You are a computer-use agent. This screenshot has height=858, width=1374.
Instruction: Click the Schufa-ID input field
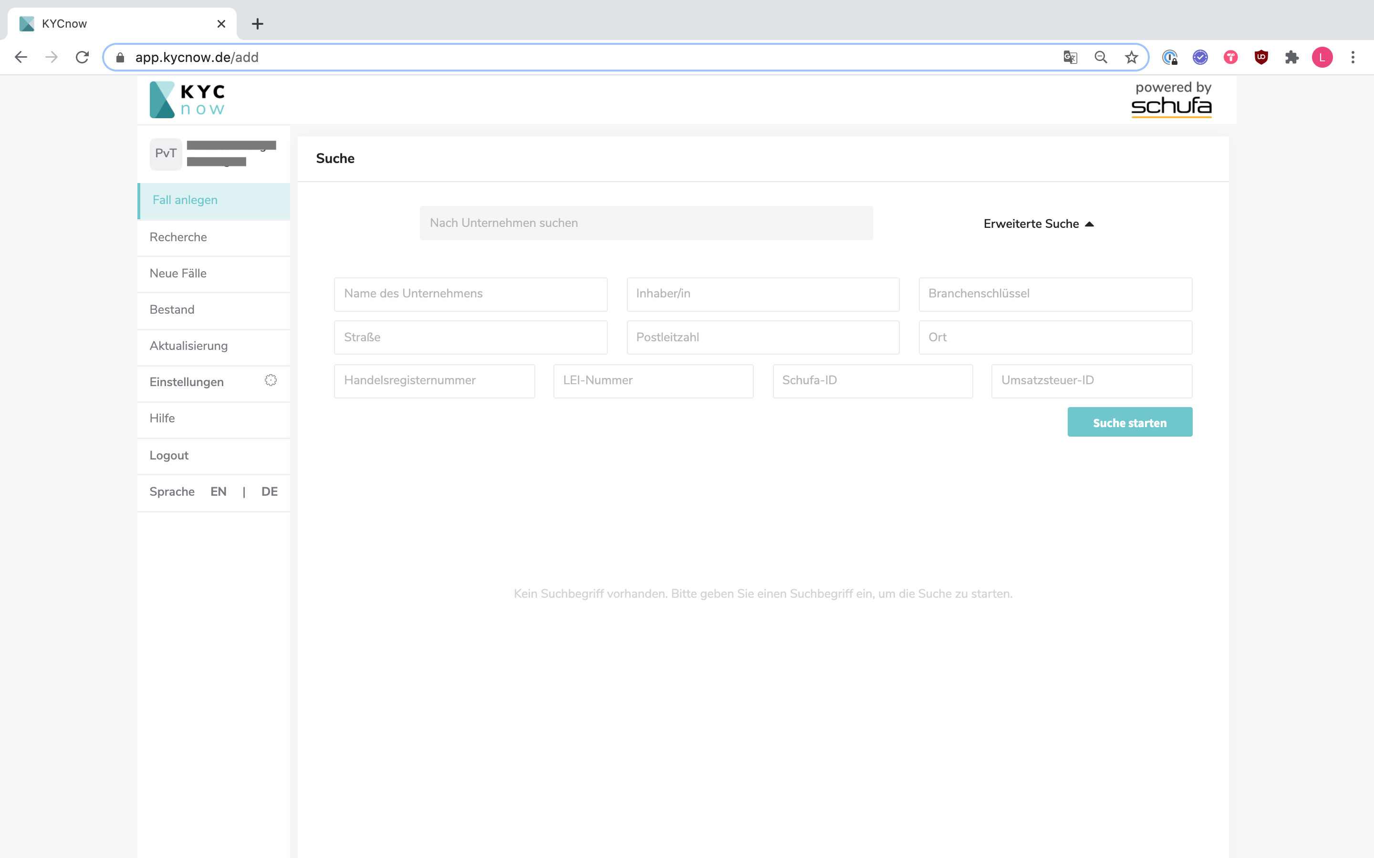coord(873,381)
